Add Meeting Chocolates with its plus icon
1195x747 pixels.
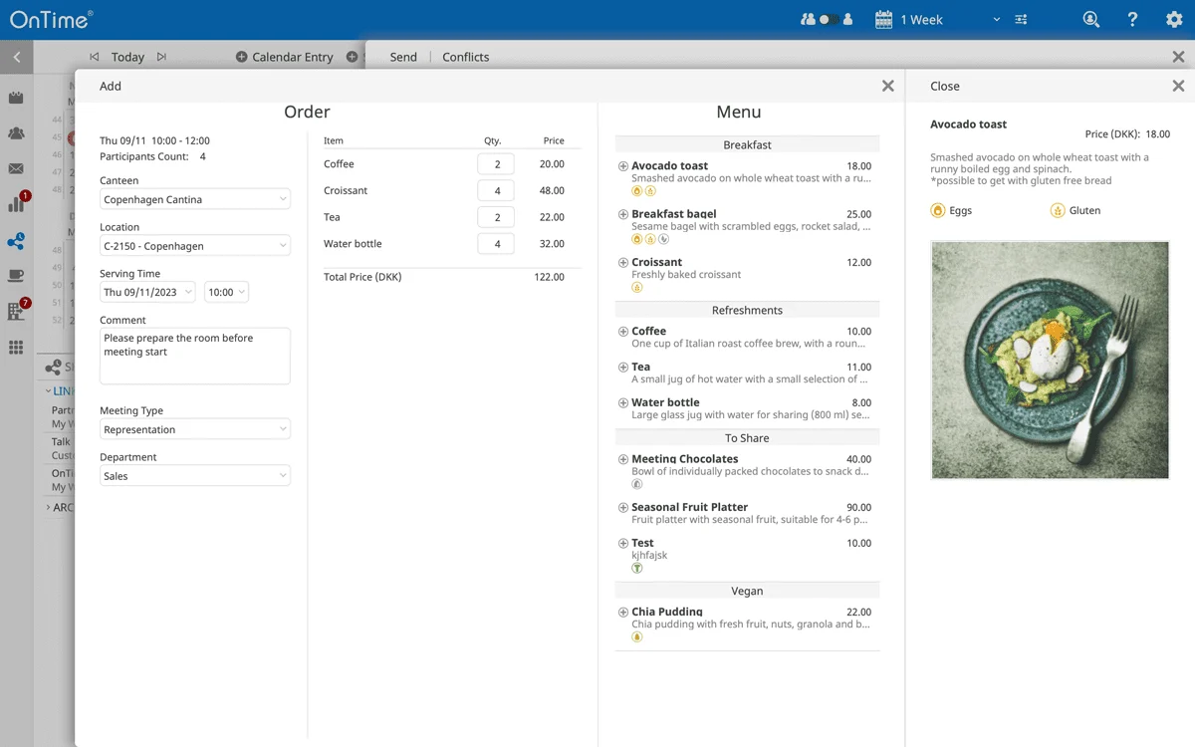click(x=623, y=459)
